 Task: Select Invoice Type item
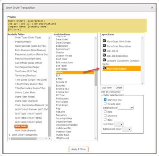point(62,135)
